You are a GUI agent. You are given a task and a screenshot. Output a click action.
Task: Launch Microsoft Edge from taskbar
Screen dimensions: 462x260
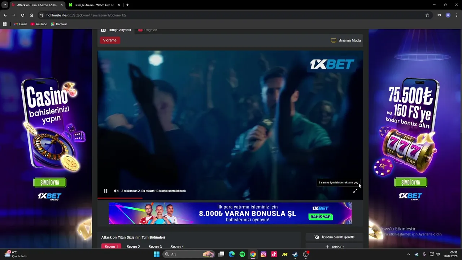(x=232, y=254)
